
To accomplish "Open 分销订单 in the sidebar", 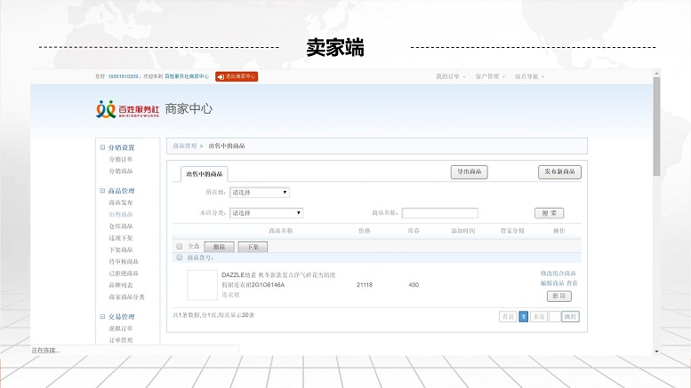I will pyautogui.click(x=121, y=159).
